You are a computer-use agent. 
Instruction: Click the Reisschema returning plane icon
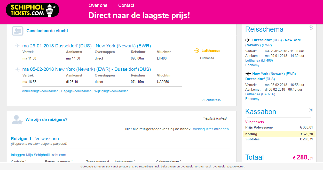(248, 74)
